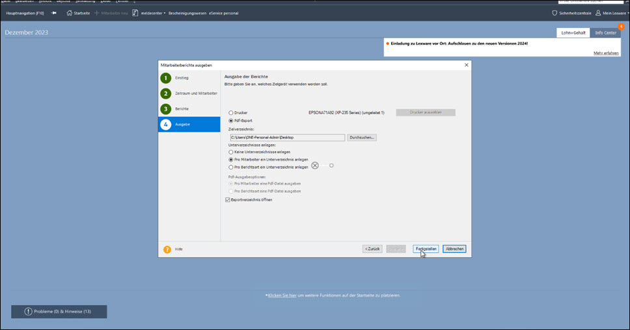This screenshot has height=330, width=630.
Task: Switch to the Lohn+Gehalt tab
Action: point(573,32)
